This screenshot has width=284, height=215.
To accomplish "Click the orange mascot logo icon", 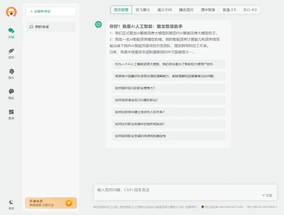I will point(11,12).
